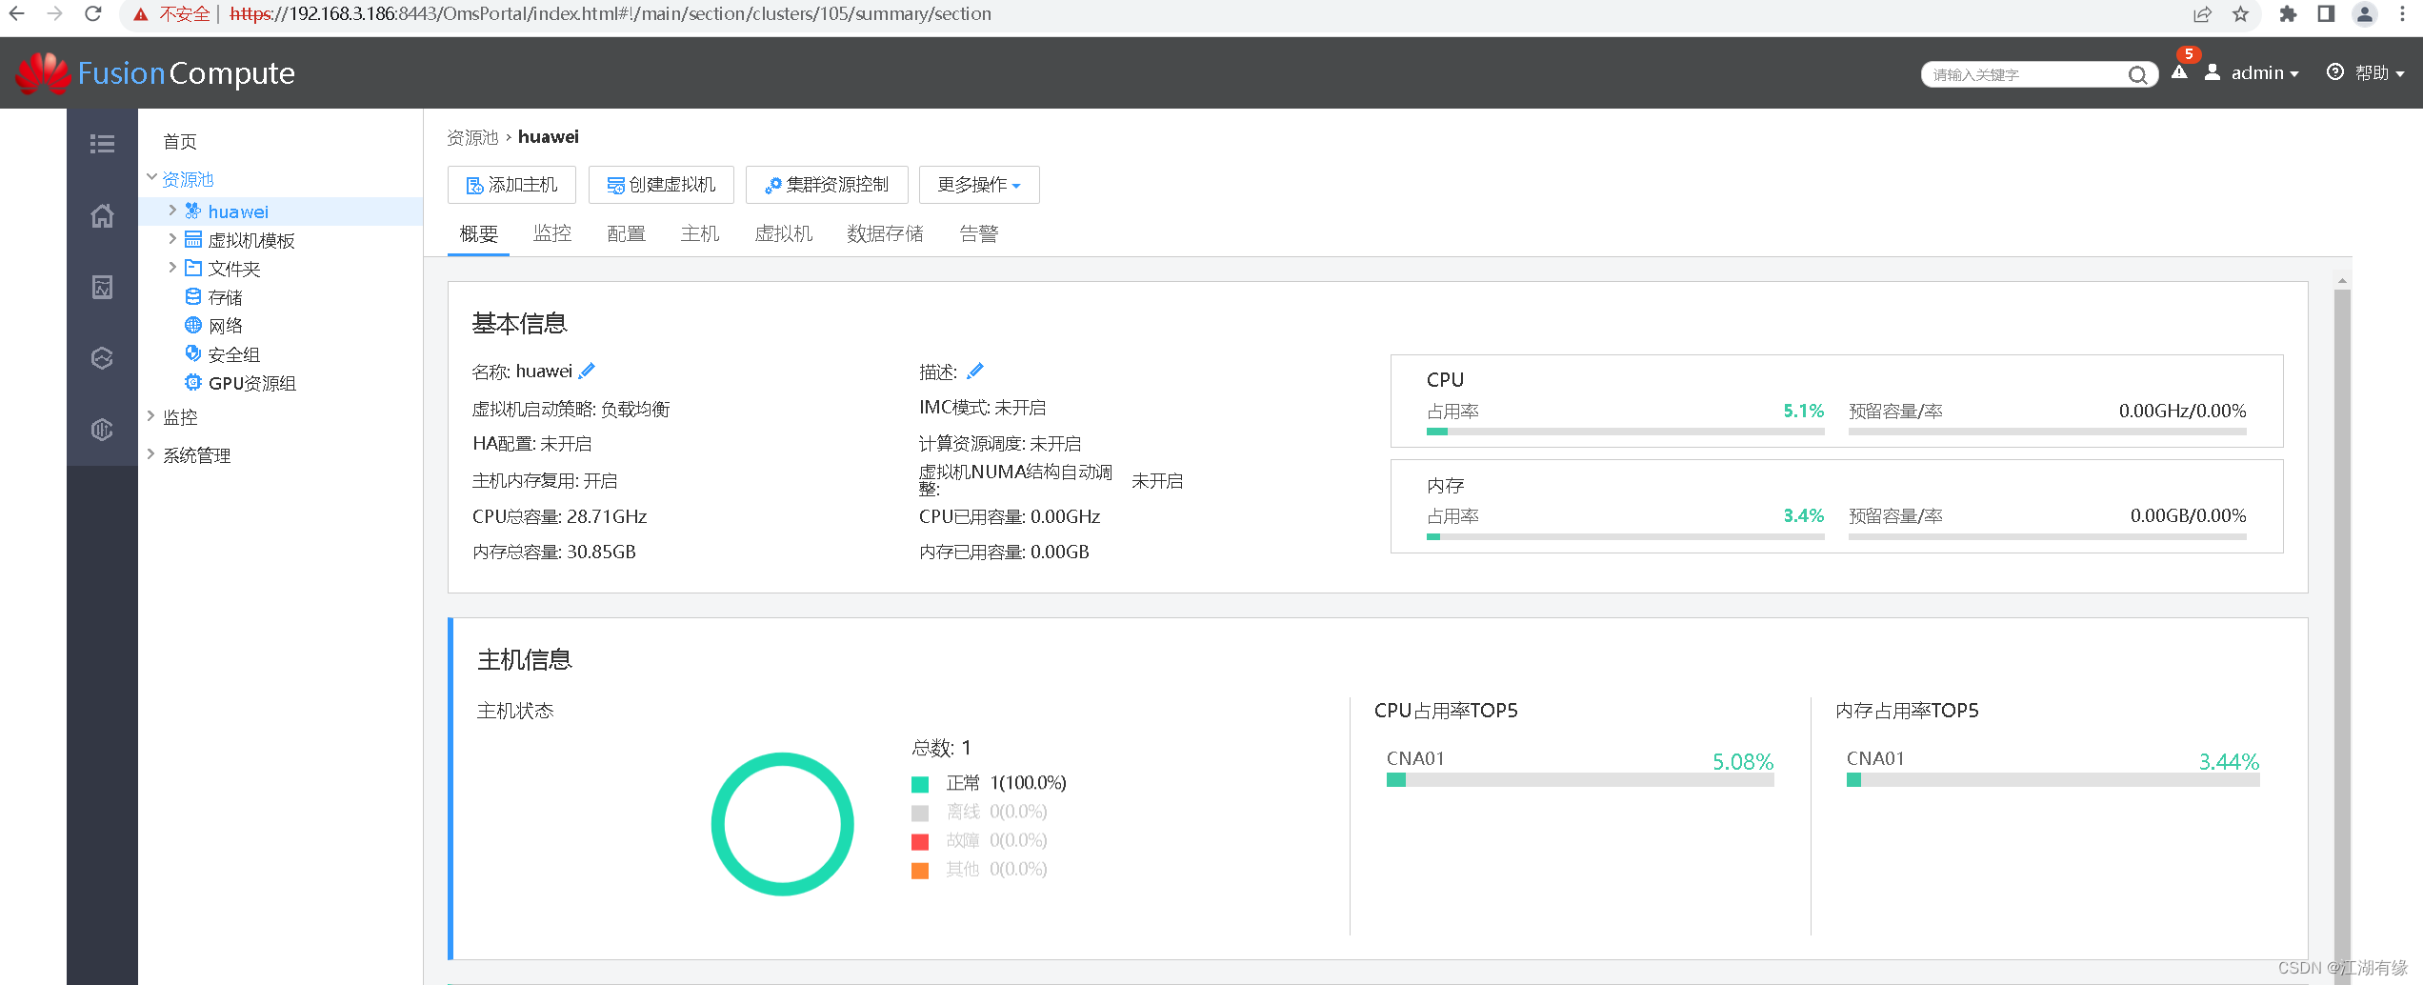Open the 监控 tab
Screen dimensions: 2423x985
[552, 234]
